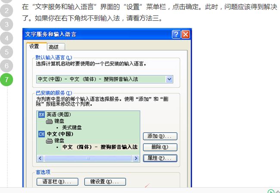Click the 键盘 label under 中文(中国)
Viewport: 280px width, 193px height.
coord(59,141)
